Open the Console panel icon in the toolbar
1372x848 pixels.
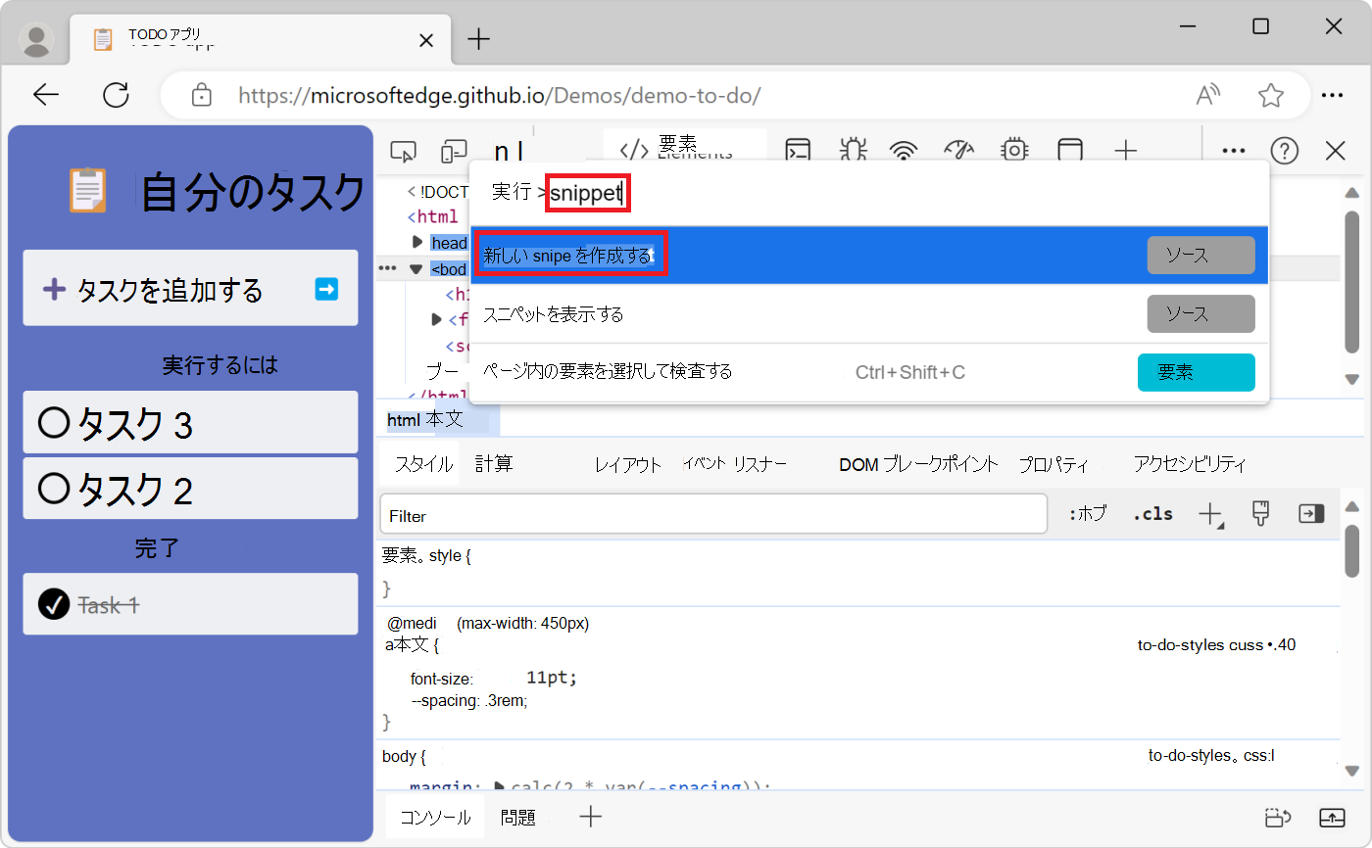[798, 151]
